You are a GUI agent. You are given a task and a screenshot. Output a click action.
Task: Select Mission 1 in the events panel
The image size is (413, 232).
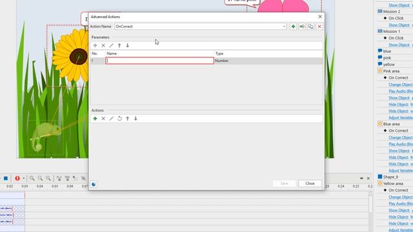click(392, 32)
